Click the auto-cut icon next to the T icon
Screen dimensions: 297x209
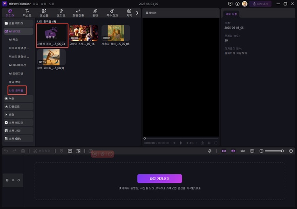pos(78,151)
